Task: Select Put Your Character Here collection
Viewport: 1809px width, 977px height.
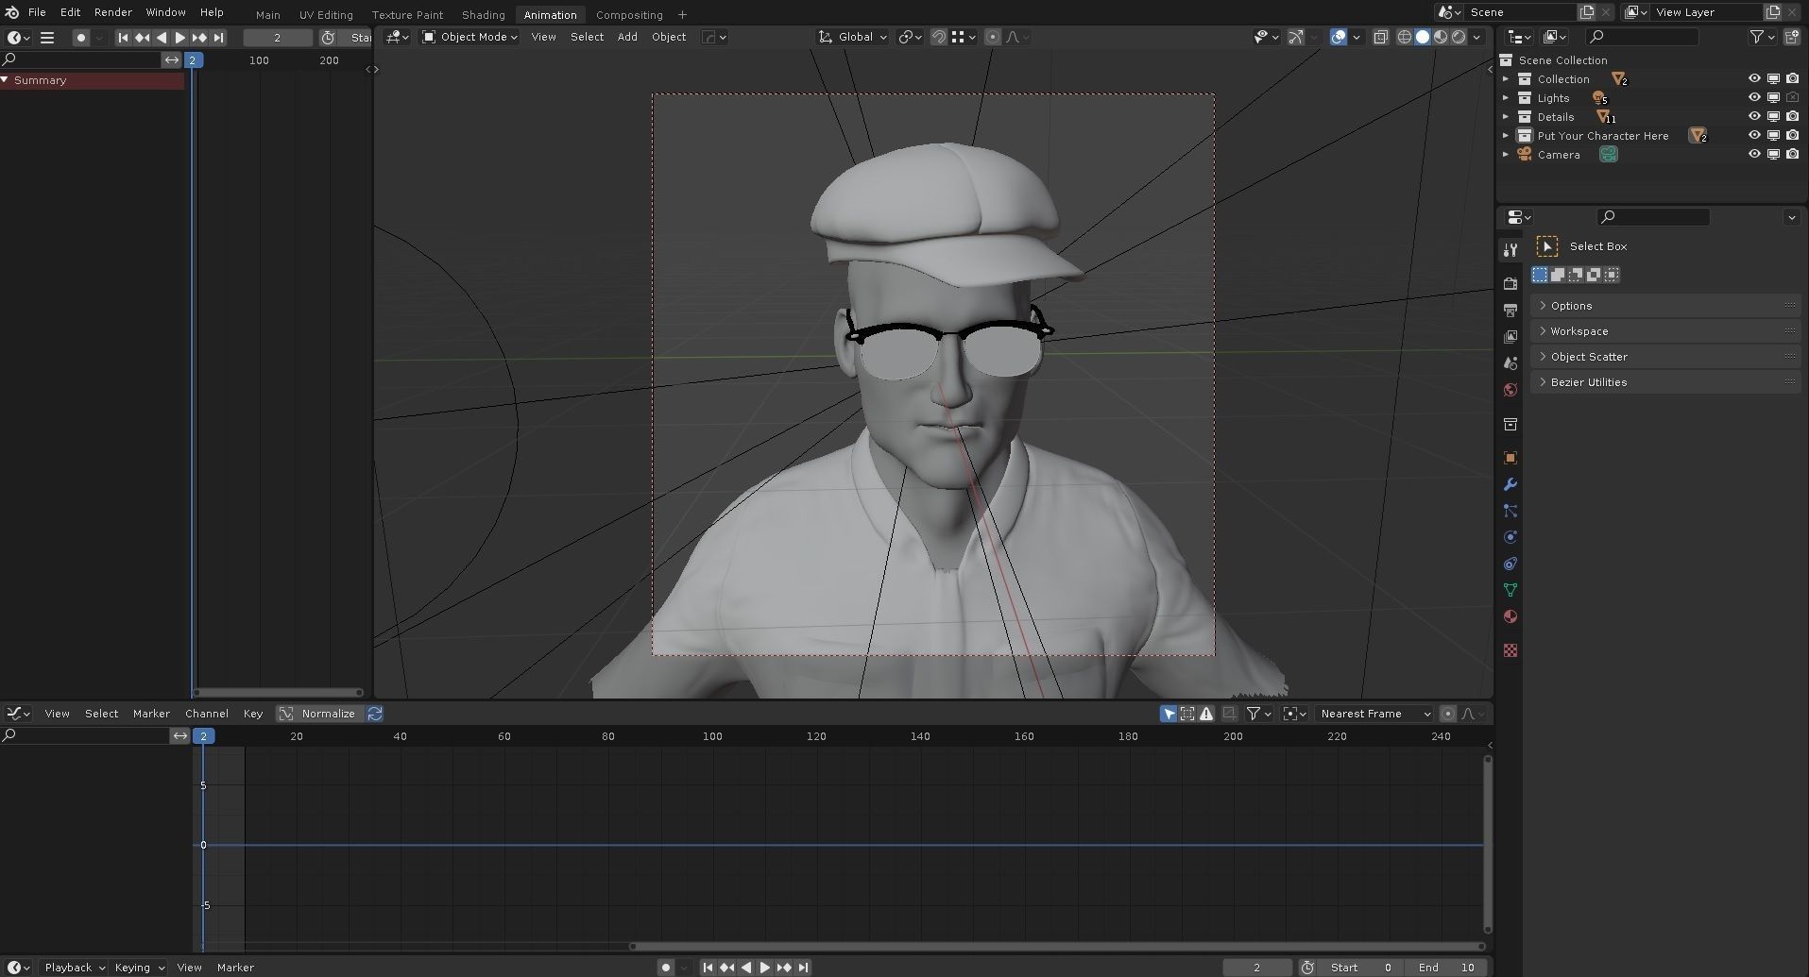Action: 1602,136
